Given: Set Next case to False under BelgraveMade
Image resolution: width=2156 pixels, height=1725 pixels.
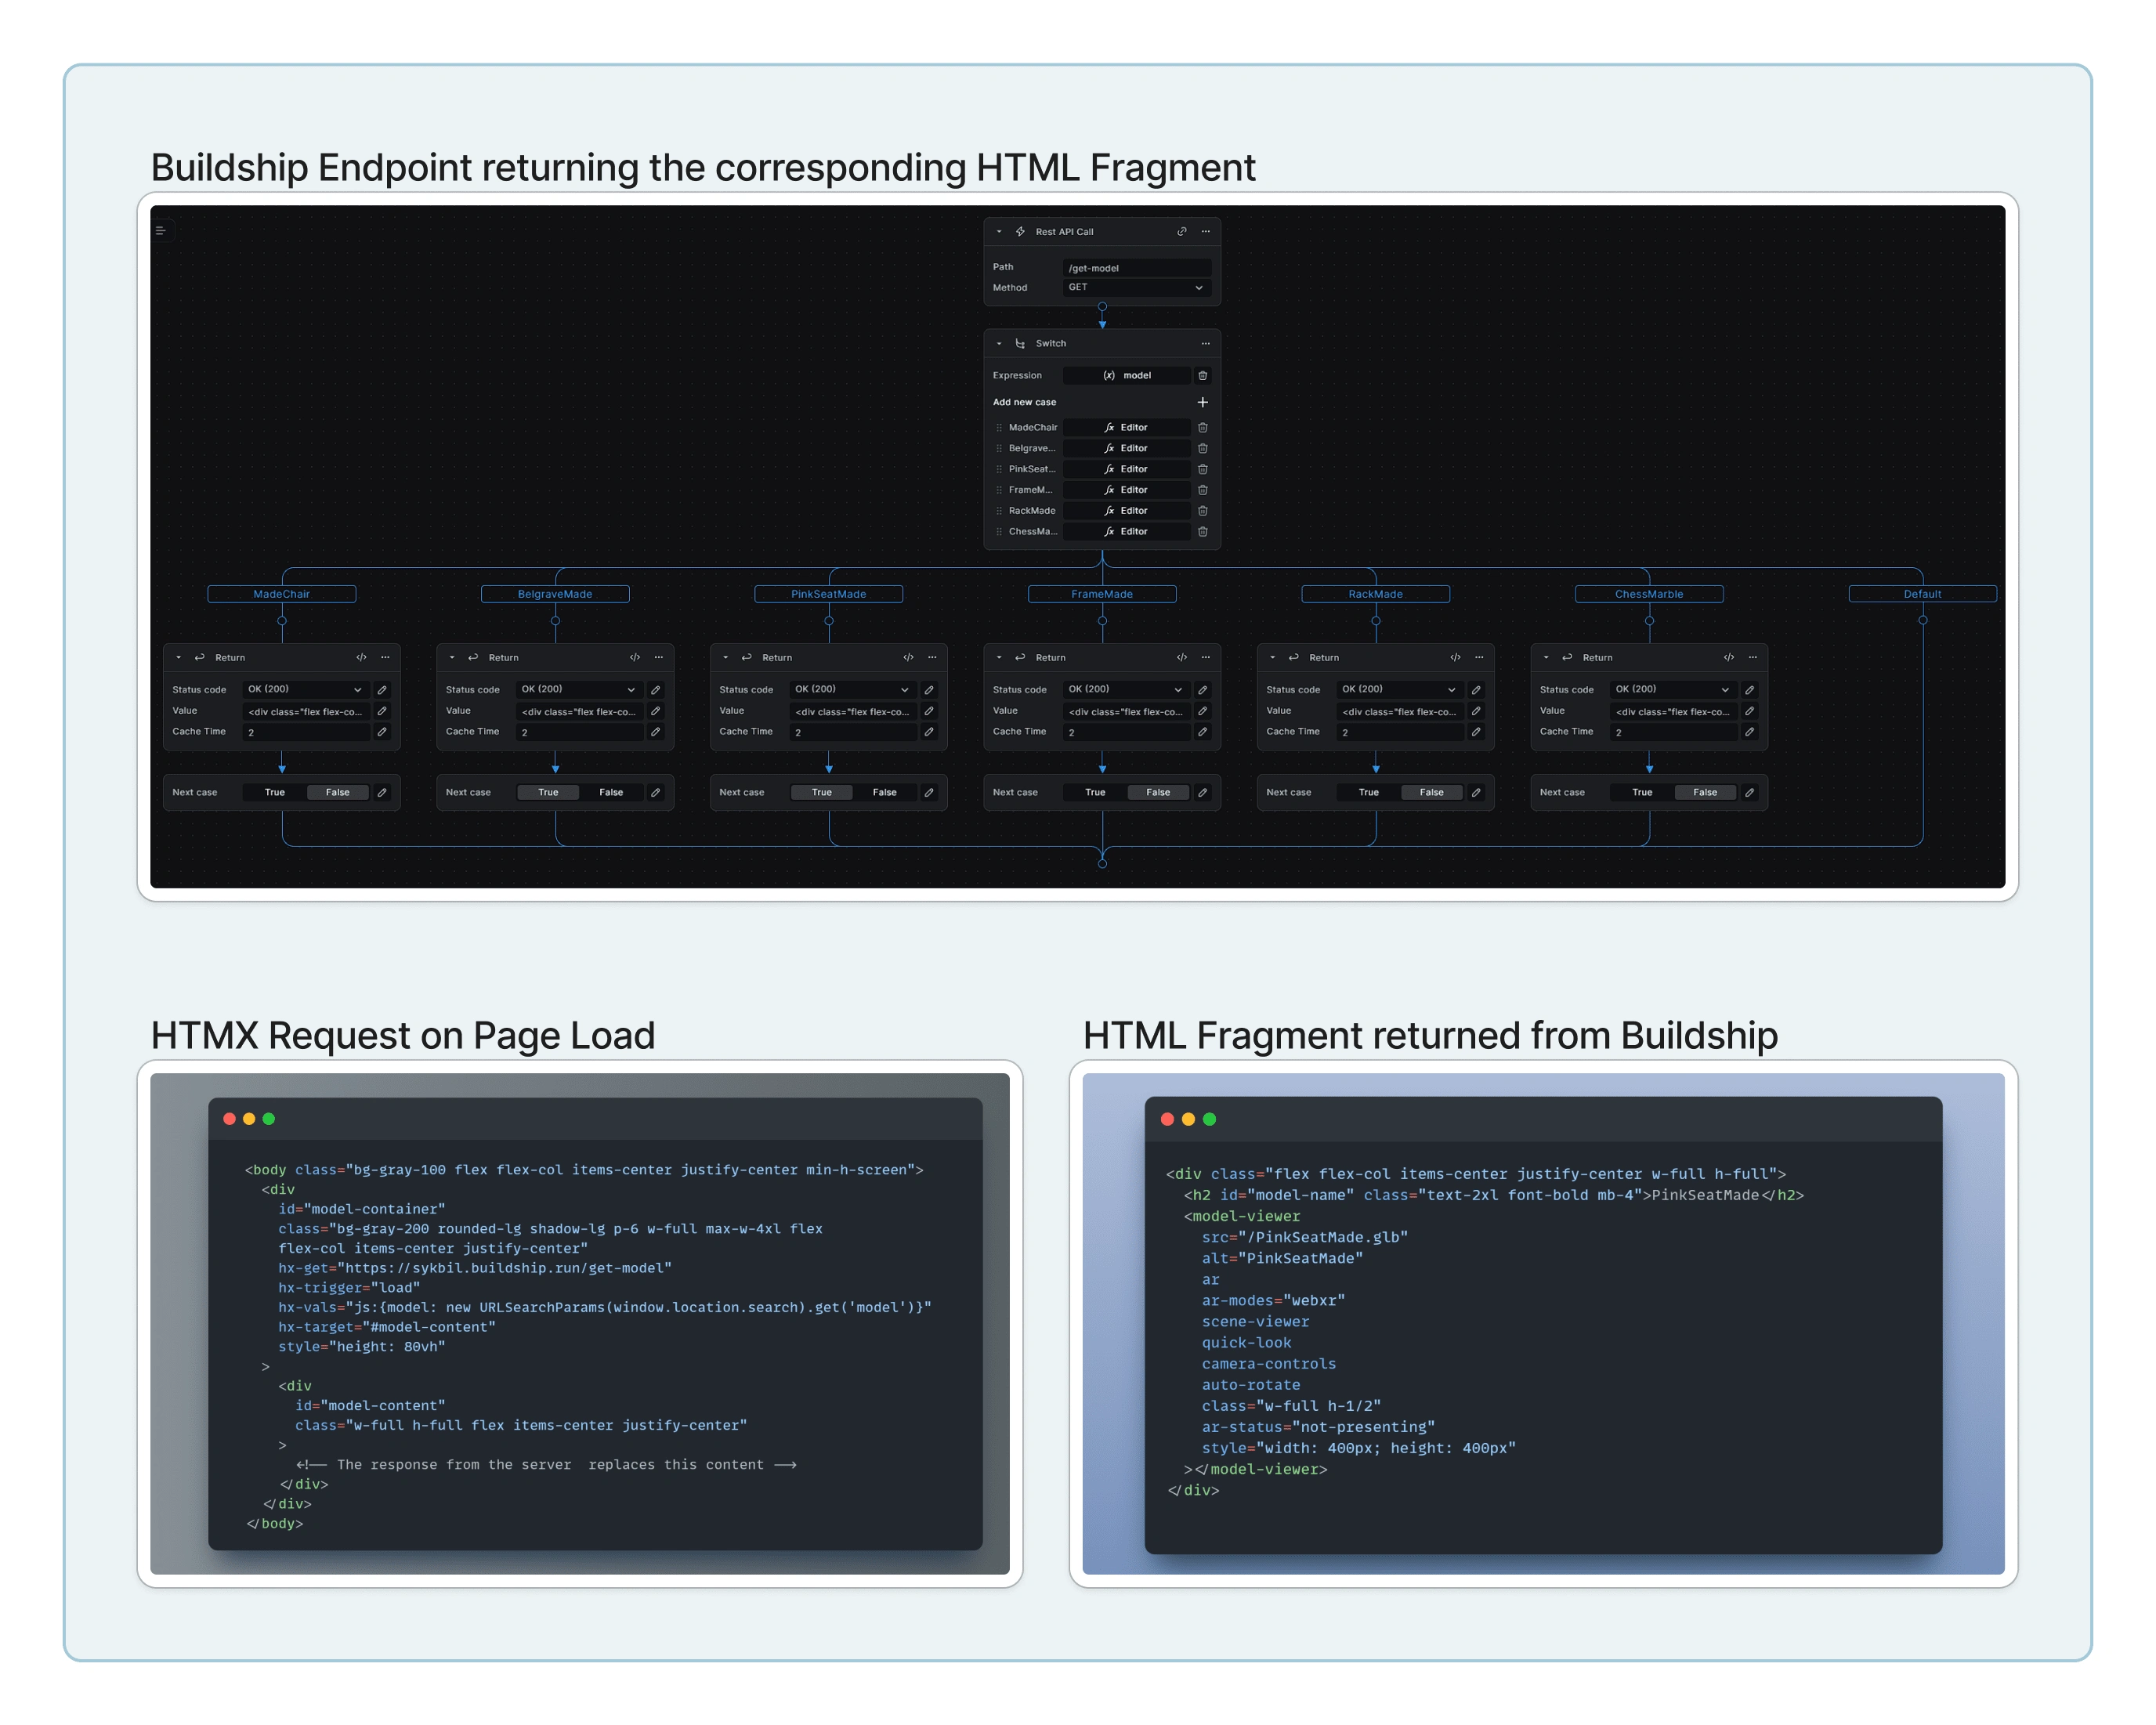Looking at the screenshot, I should click(x=611, y=792).
